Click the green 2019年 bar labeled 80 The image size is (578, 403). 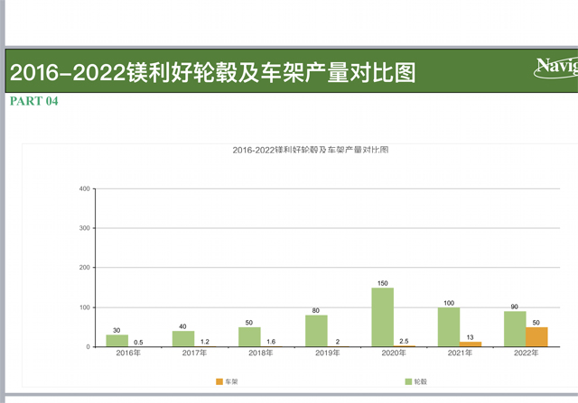point(316,330)
